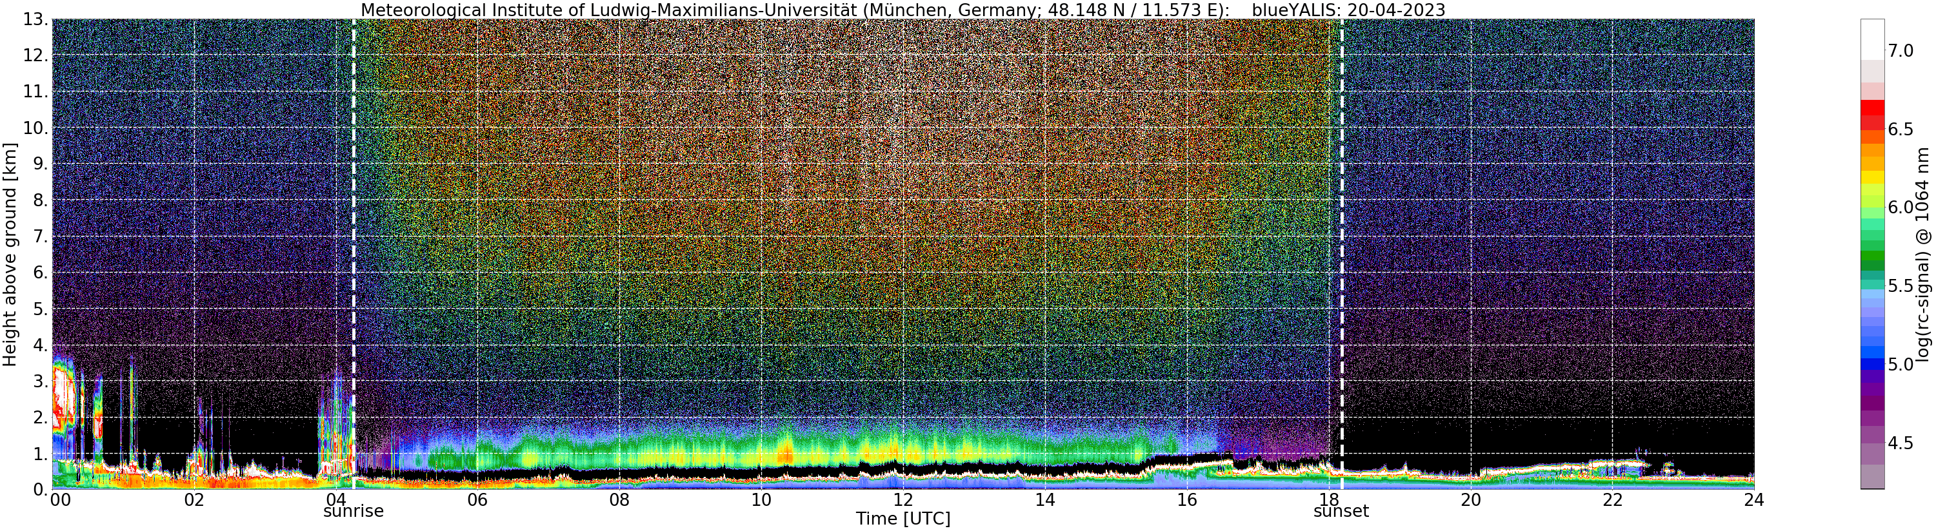This screenshot has width=1936, height=531.
Task: Click the red-white cloud patch near 00 UTC
Action: 63,398
